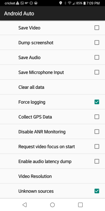Disable the Unknown sources checkbox
105x211 pixels.
97,191
